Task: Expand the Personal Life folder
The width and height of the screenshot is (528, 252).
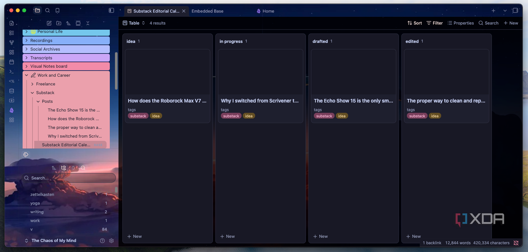Action: pyautogui.click(x=26, y=32)
